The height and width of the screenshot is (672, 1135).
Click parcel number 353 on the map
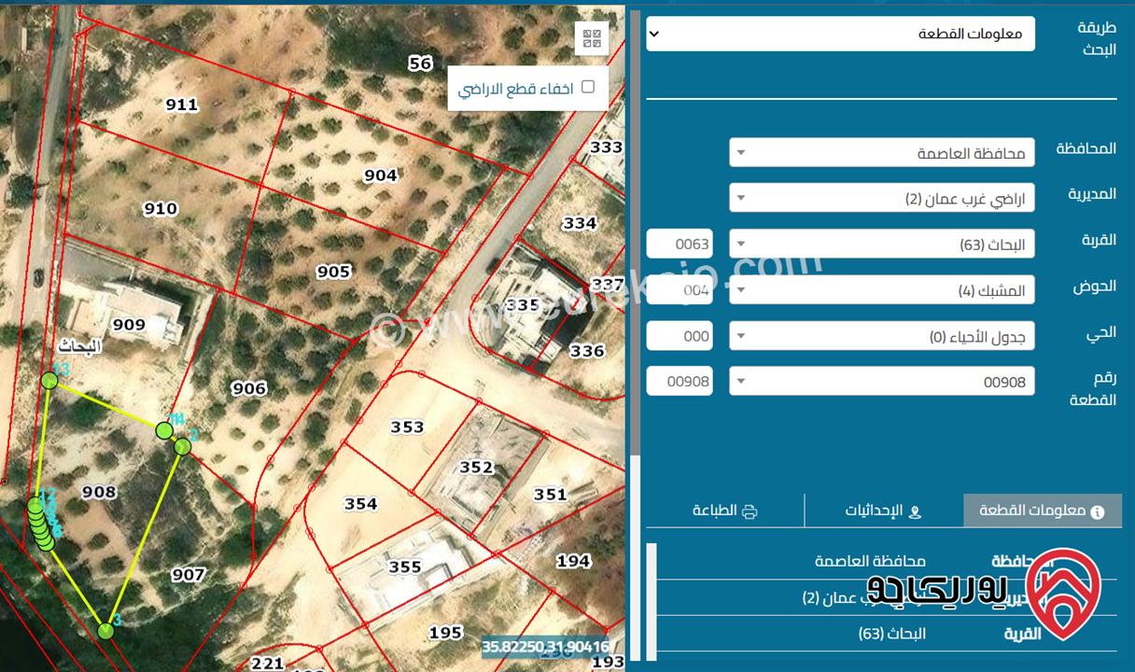(x=407, y=427)
